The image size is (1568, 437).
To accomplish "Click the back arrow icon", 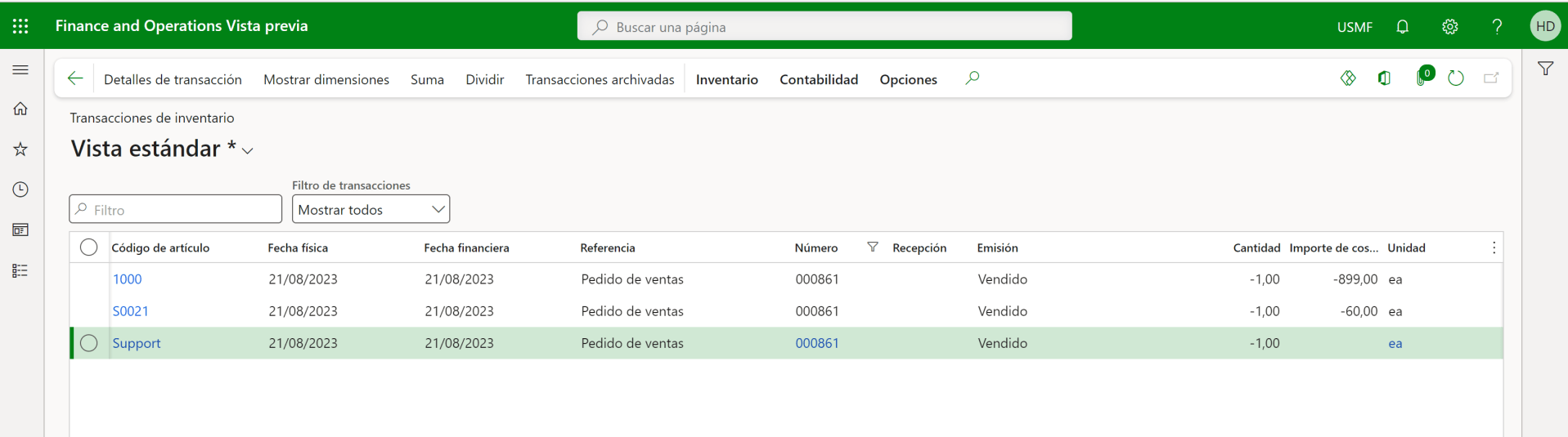I will (75, 78).
